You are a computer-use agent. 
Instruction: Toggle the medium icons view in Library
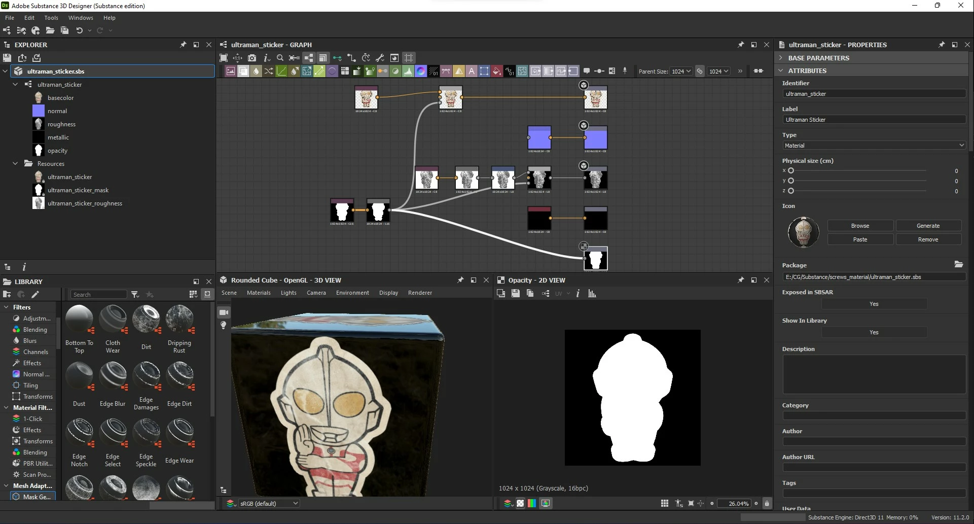(x=207, y=294)
